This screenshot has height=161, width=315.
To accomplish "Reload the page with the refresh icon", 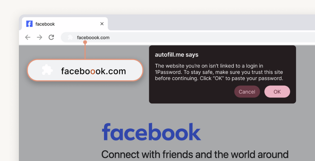I will 51,37.
